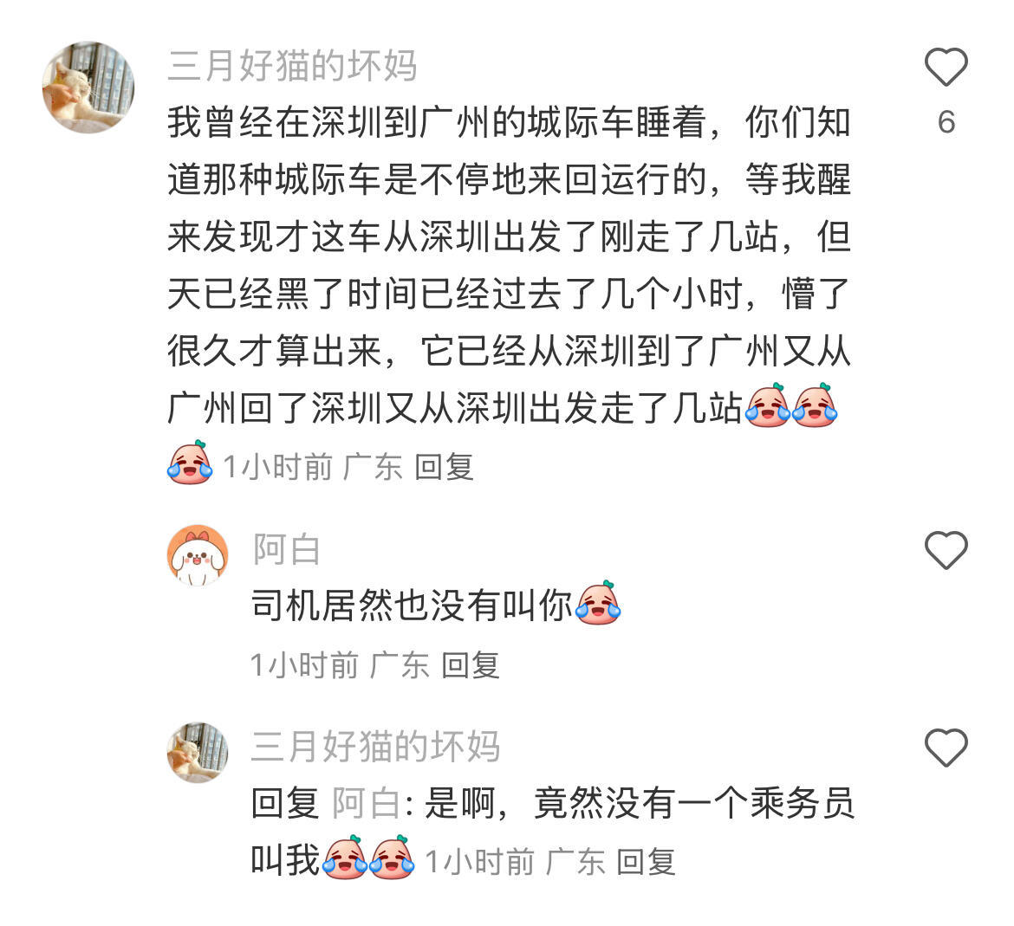The width and height of the screenshot is (1014, 926).
Task: Like the reply mentioning 乘务员
Action: pyautogui.click(x=946, y=748)
